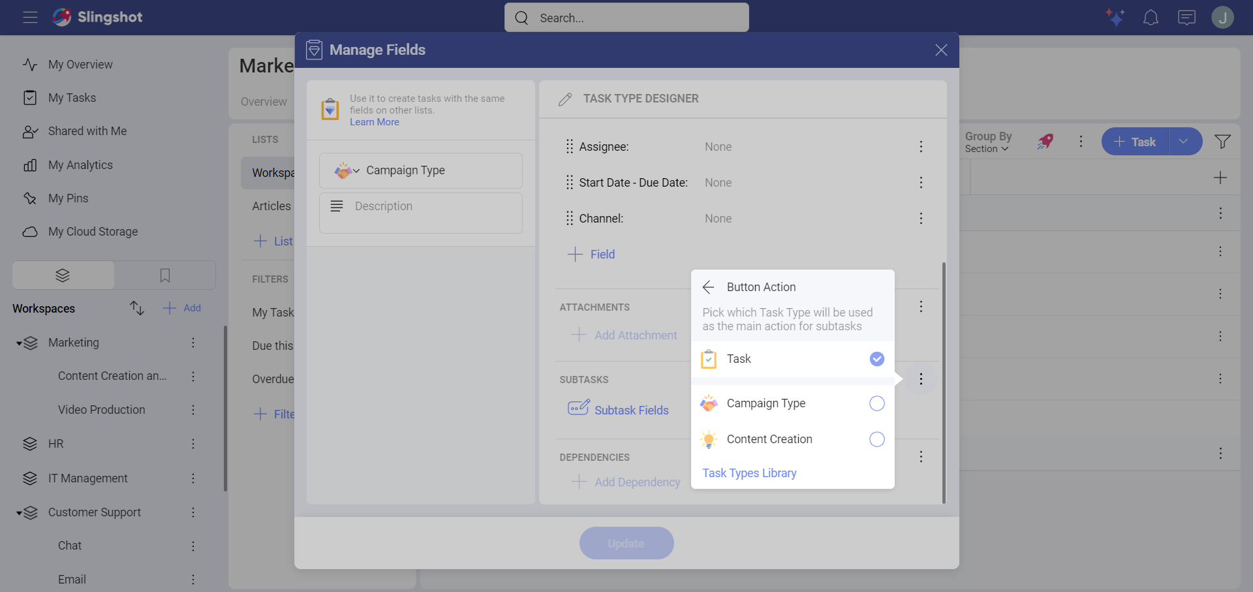The height and width of the screenshot is (592, 1253).
Task: Click the Learn More link
Action: pos(375,122)
